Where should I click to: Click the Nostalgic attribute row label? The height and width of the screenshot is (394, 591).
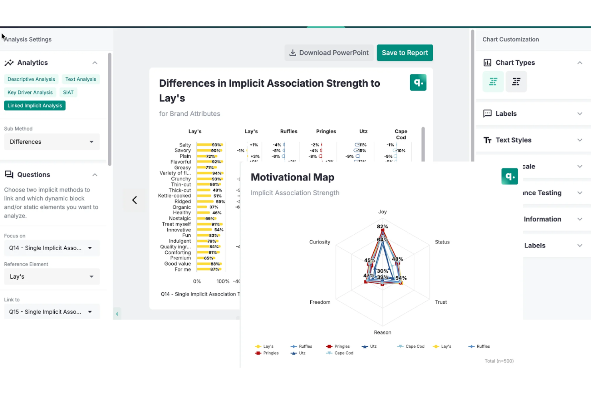tap(180, 218)
